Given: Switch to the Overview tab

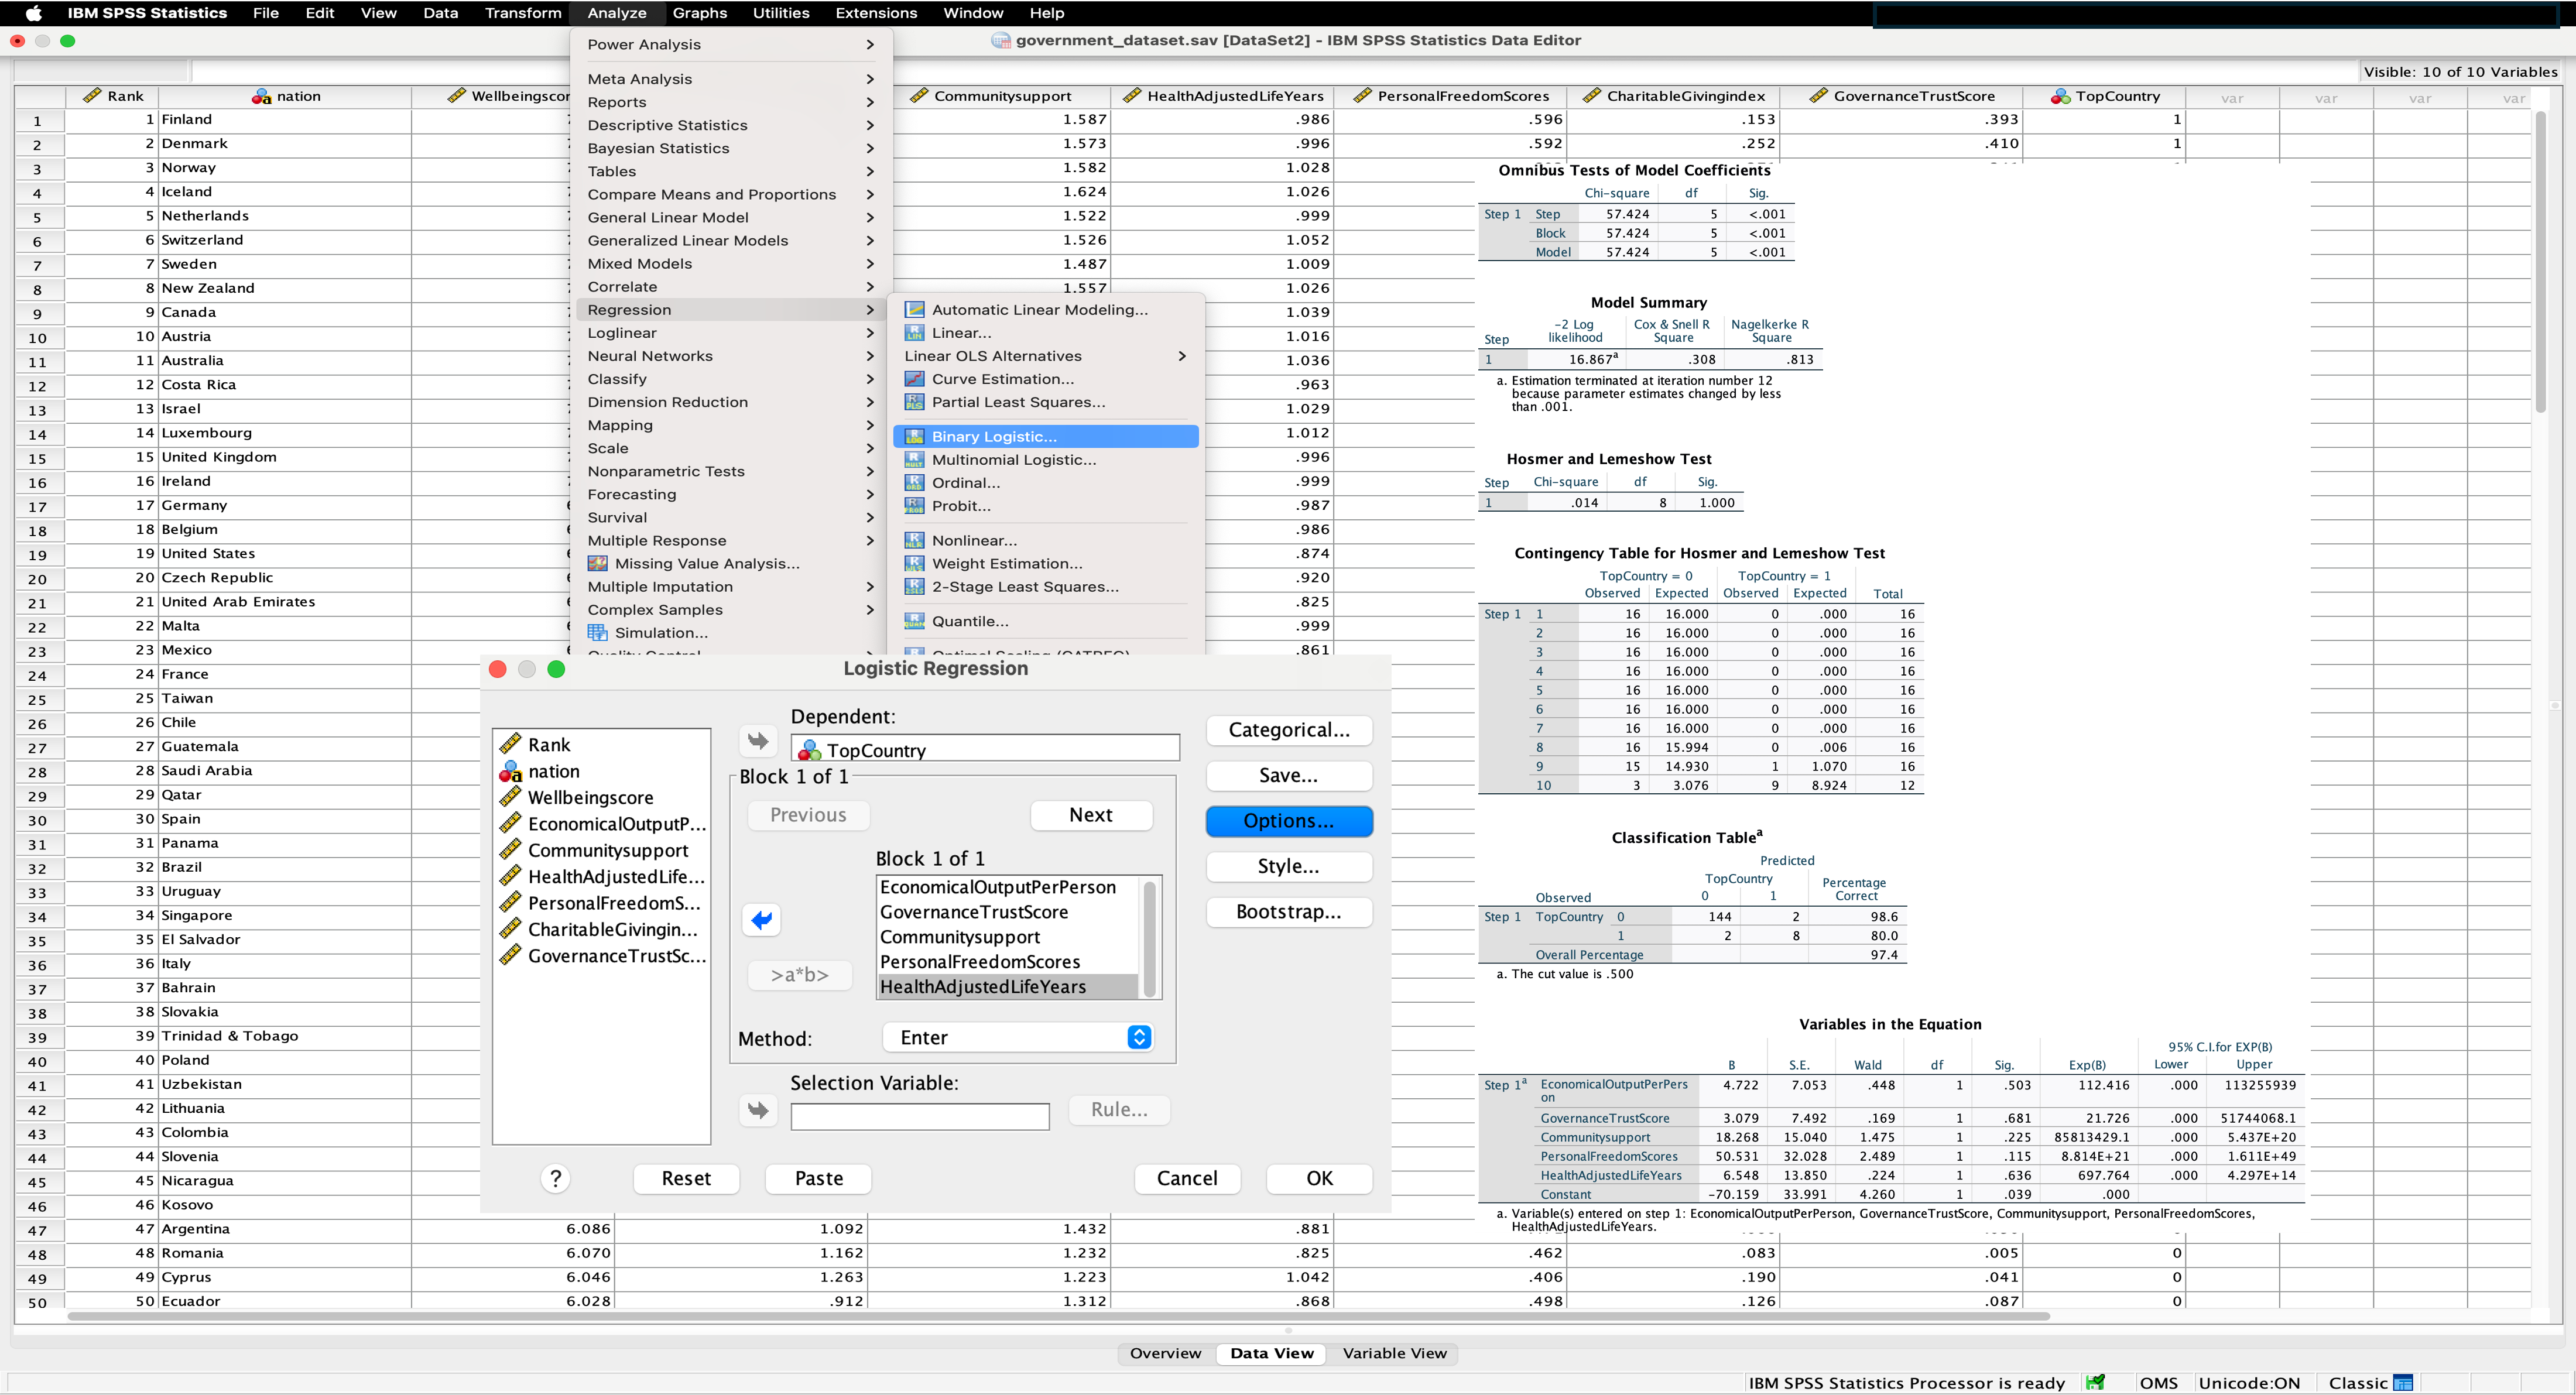Looking at the screenshot, I should [x=1165, y=1353].
